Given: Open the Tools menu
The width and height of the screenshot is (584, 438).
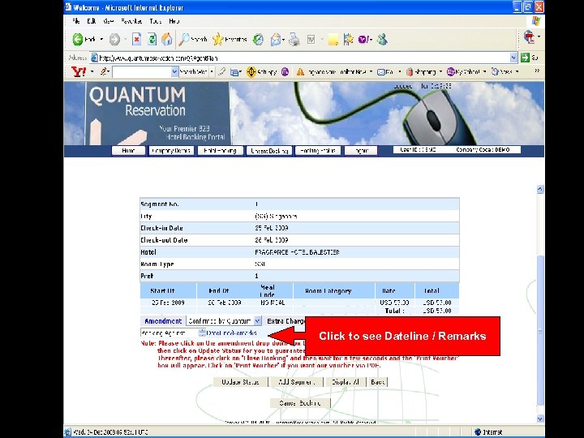Looking at the screenshot, I should point(155,21).
